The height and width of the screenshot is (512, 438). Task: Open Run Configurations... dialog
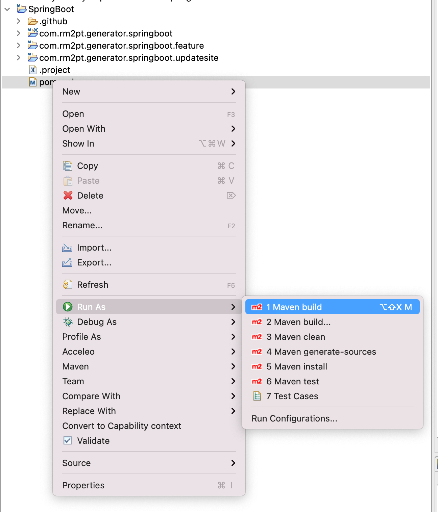[x=333, y=418]
